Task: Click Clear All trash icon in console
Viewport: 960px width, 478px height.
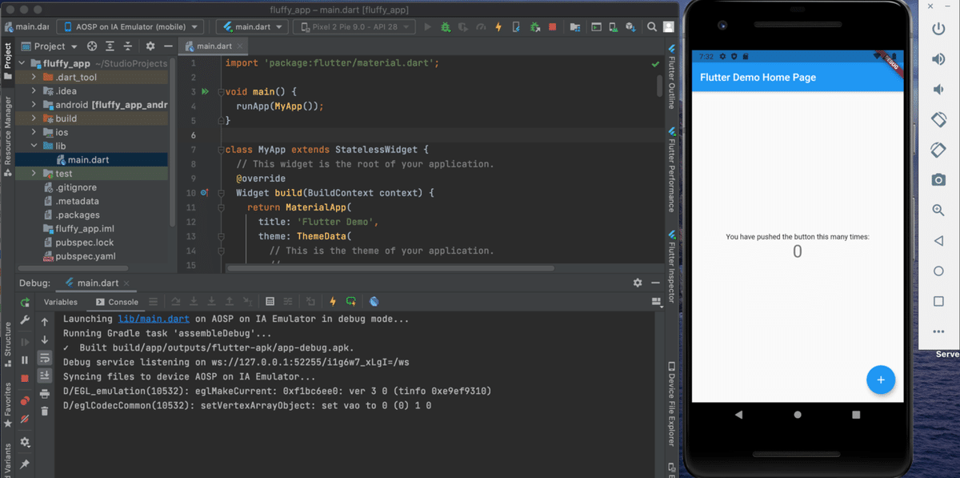Action: coord(45,412)
